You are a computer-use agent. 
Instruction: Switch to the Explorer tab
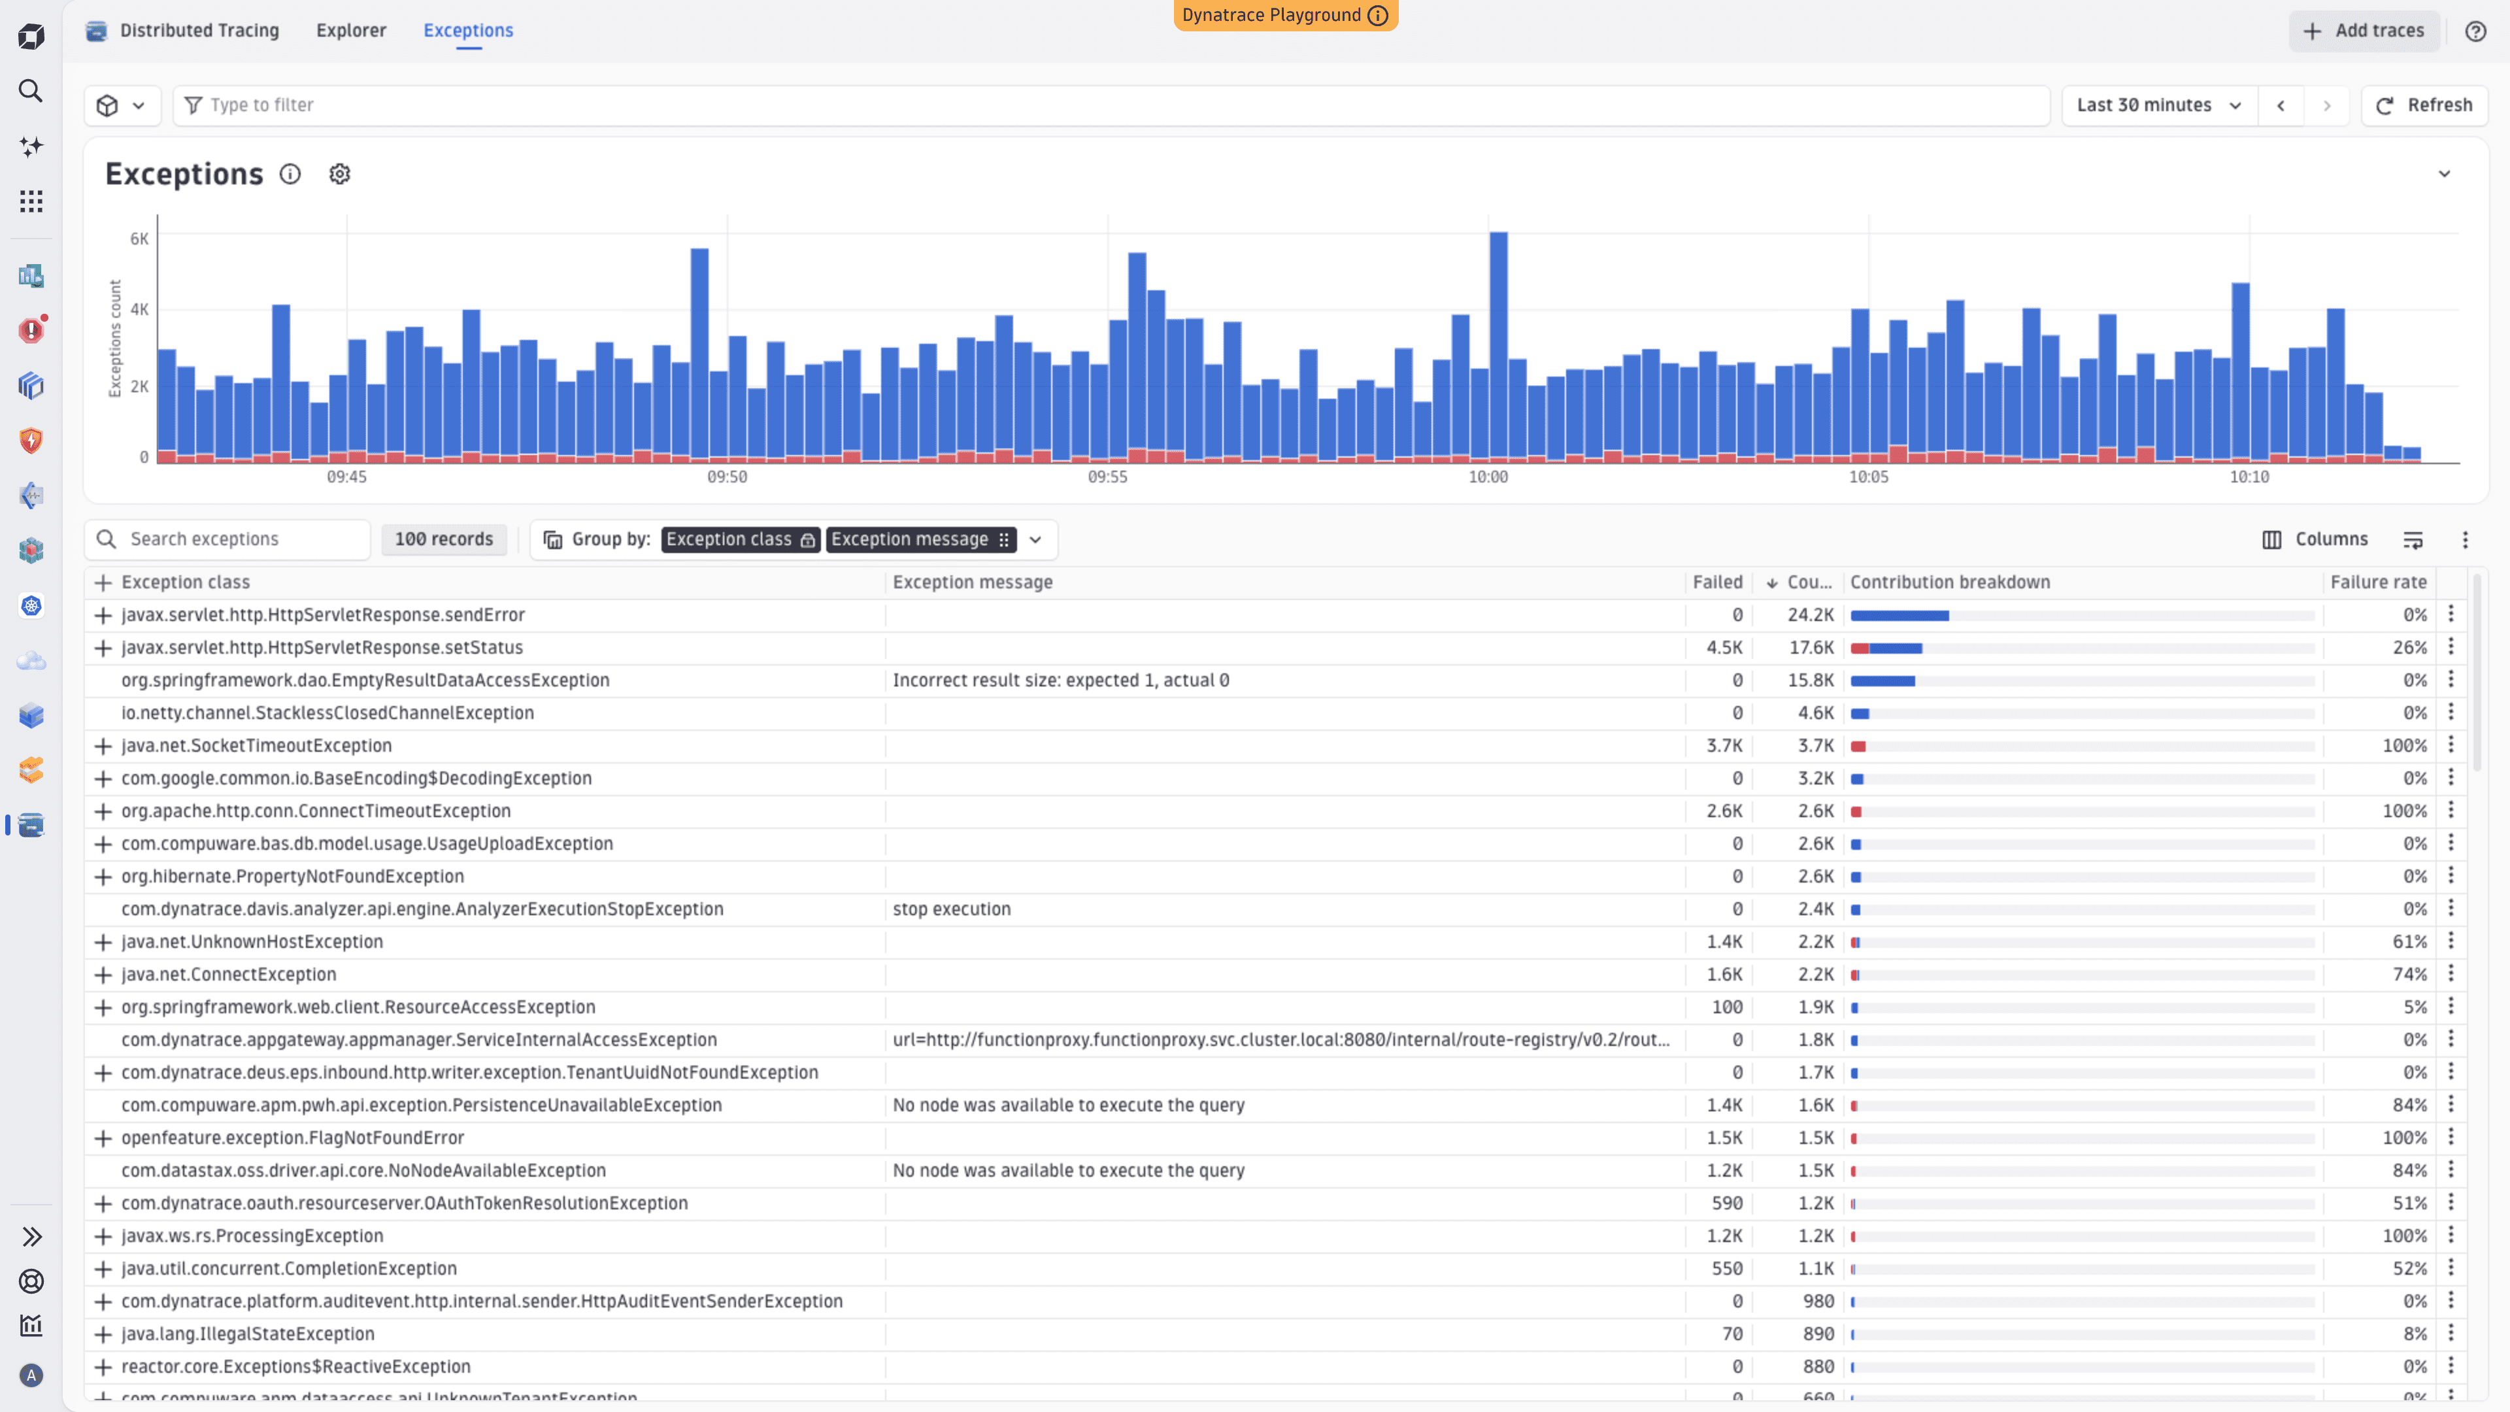[351, 30]
